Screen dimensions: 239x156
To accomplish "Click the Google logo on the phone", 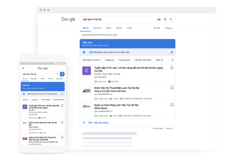I will (x=42, y=68).
